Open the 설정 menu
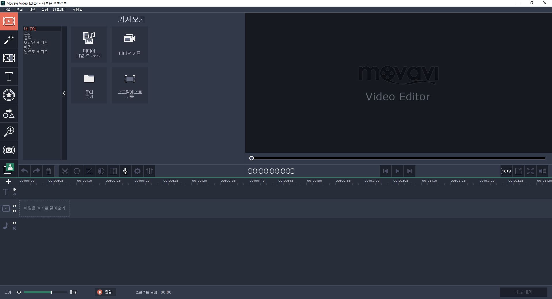 [45, 9]
